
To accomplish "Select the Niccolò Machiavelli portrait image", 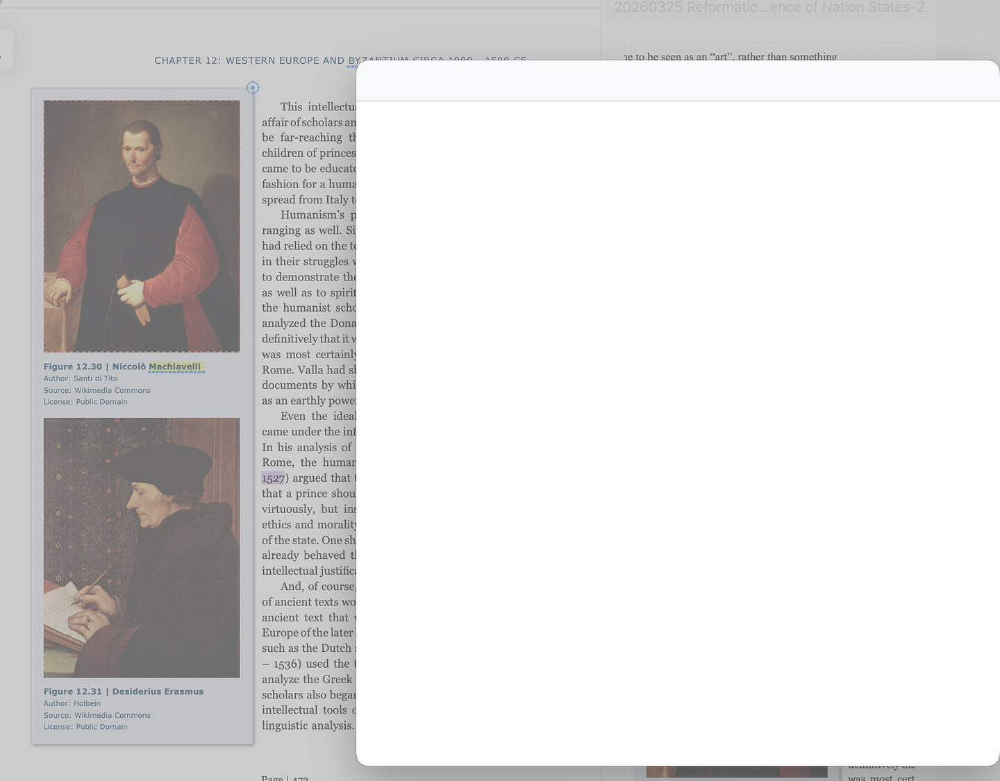I will [142, 226].
